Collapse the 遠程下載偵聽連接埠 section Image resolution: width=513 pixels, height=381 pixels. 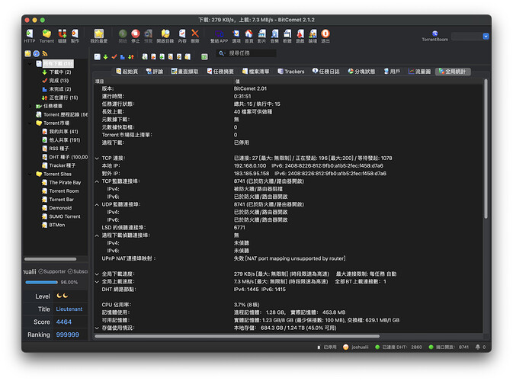(97, 235)
